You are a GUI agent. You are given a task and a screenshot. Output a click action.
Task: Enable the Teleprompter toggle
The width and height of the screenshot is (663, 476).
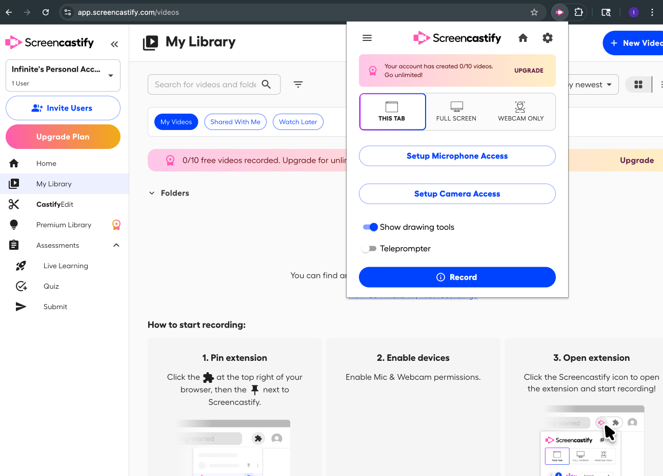(370, 248)
